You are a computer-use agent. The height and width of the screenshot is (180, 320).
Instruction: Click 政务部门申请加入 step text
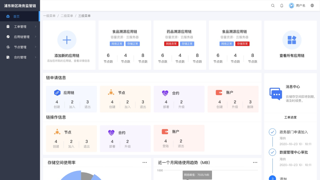pyautogui.click(x=294, y=132)
